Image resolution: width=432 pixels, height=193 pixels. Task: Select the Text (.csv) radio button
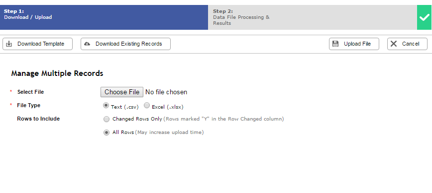pos(106,105)
